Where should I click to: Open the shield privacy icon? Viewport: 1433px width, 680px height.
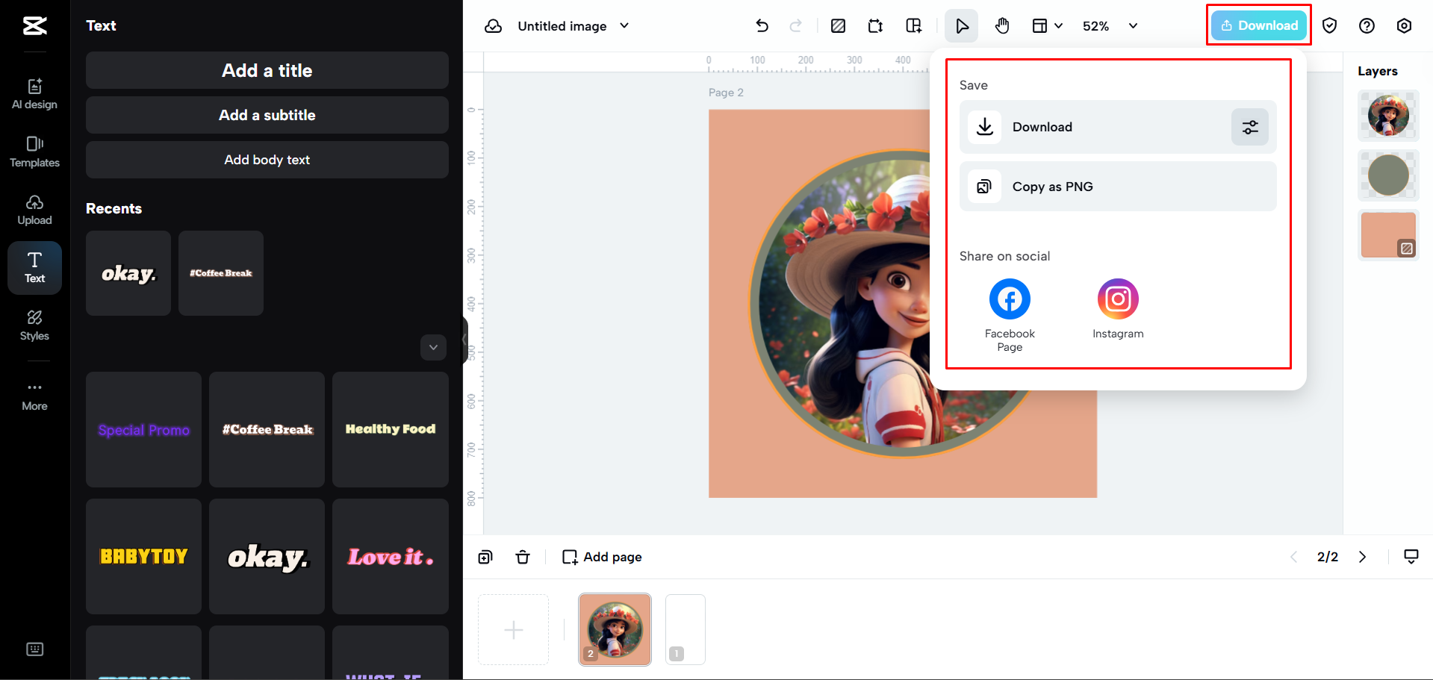coord(1329,26)
